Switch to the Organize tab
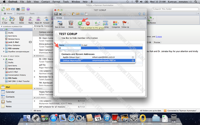This screenshot has height=125, width=200. [x=21, y=14]
